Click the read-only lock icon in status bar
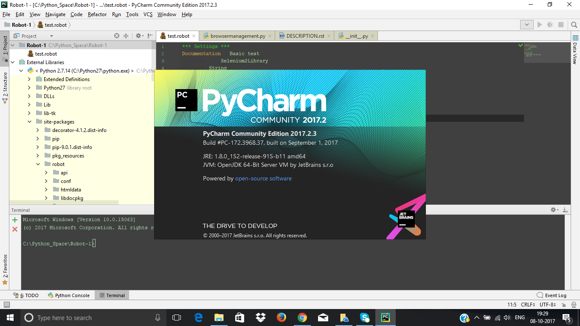The width and height of the screenshot is (580, 326). point(563,305)
